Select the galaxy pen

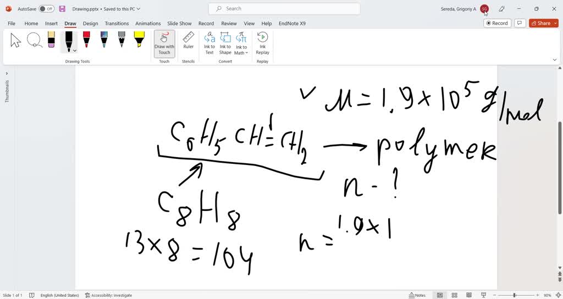click(104, 40)
